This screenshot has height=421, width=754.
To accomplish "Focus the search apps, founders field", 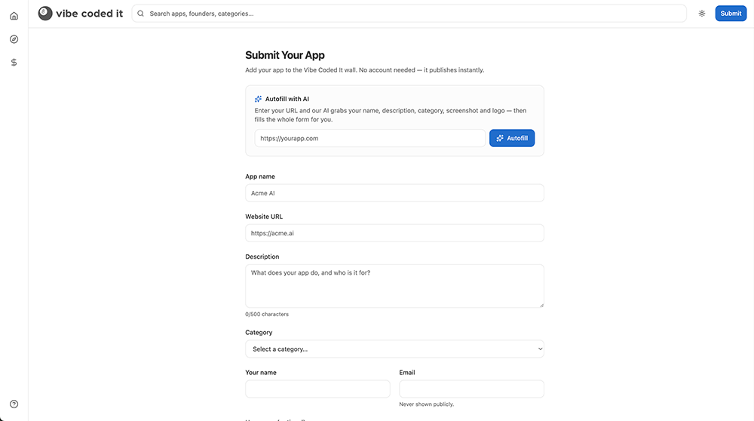I will 409,14.
